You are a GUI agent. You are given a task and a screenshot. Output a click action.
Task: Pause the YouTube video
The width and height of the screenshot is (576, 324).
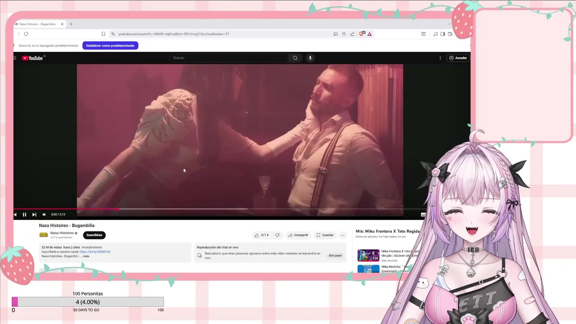point(24,215)
